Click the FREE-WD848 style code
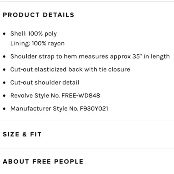The width and height of the screenshot is (174, 174). pos(81,95)
